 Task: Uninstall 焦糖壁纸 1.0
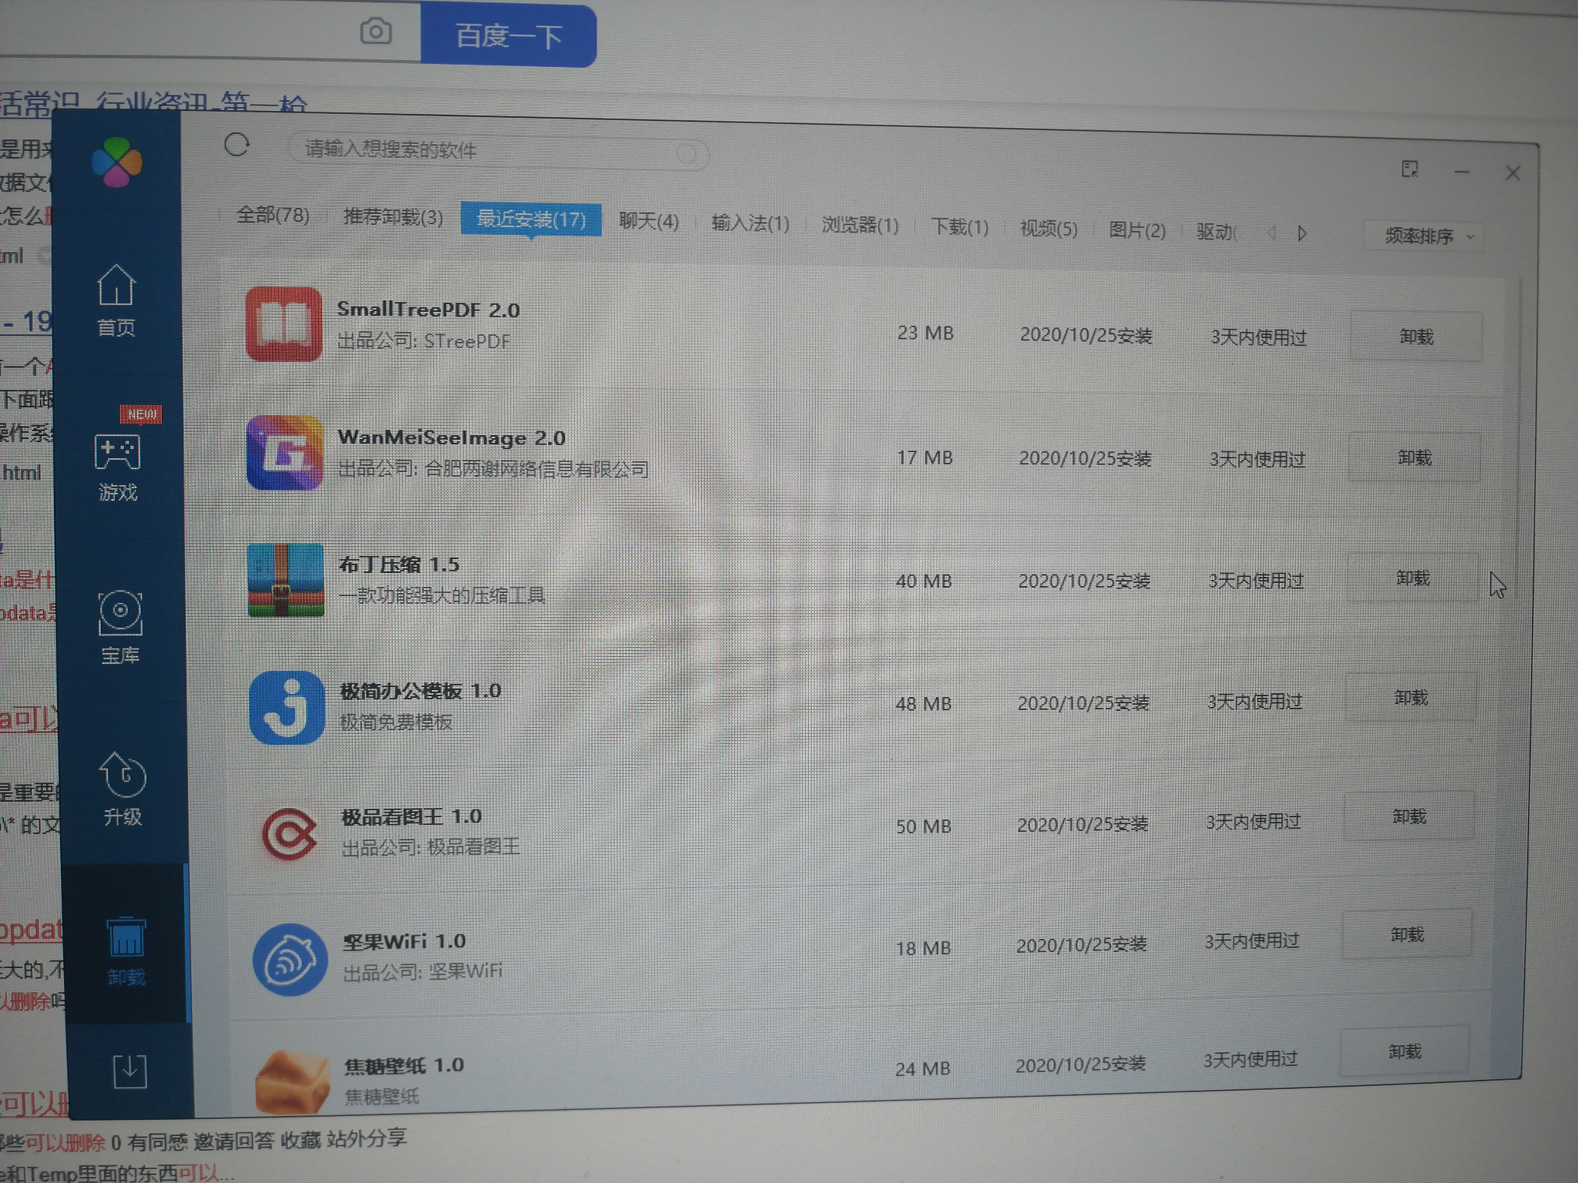pyautogui.click(x=1405, y=1052)
